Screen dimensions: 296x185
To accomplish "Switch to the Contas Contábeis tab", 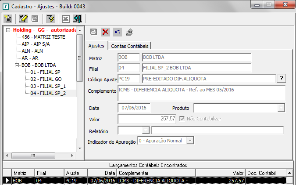I will (130, 46).
